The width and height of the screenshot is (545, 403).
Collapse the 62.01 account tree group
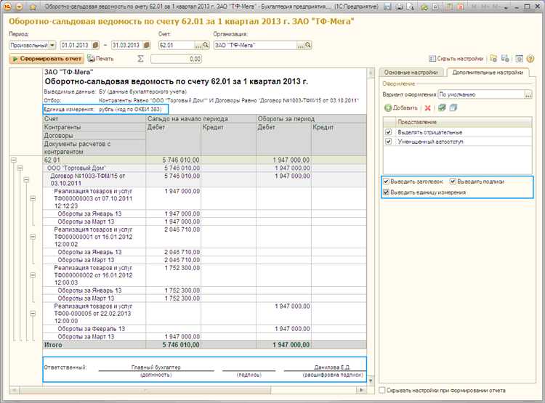14,160
